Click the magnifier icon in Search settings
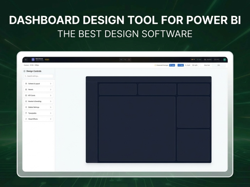The image size is (250, 187). coord(26,76)
